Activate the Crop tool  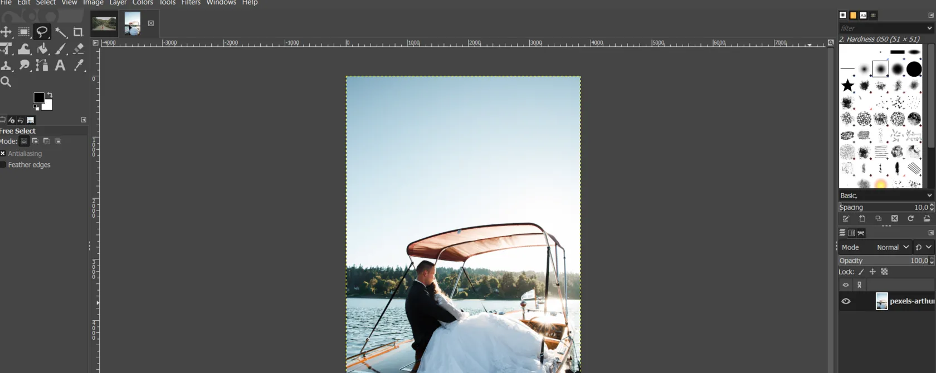79,32
